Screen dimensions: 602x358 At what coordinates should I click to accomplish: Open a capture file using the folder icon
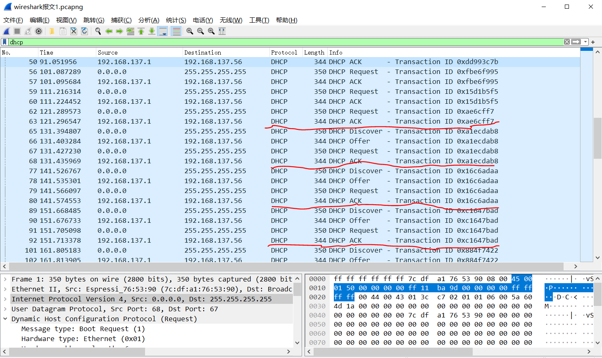coord(52,31)
